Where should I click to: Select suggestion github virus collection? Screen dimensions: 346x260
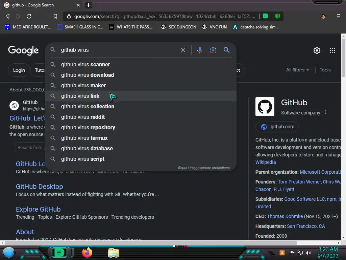click(x=141, y=106)
